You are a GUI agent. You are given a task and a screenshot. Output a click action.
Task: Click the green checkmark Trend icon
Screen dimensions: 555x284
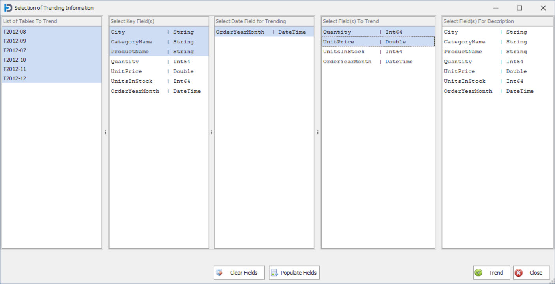[479, 273]
